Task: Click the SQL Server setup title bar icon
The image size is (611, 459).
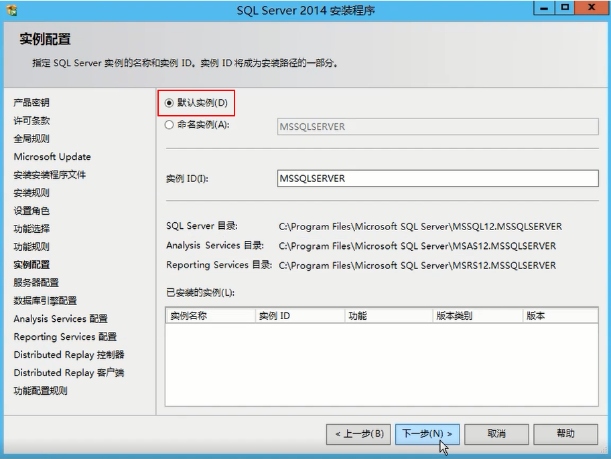Action: point(12,10)
